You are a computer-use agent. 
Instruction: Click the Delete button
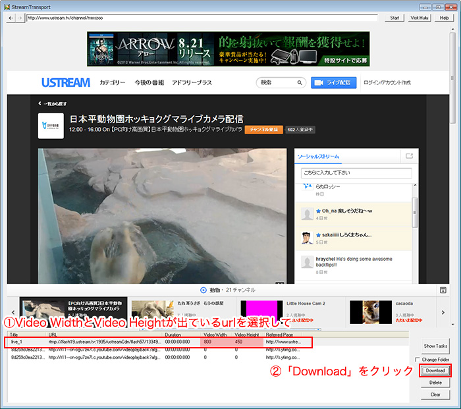tap(435, 383)
